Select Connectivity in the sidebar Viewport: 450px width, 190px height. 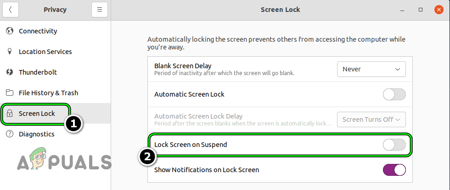point(38,31)
